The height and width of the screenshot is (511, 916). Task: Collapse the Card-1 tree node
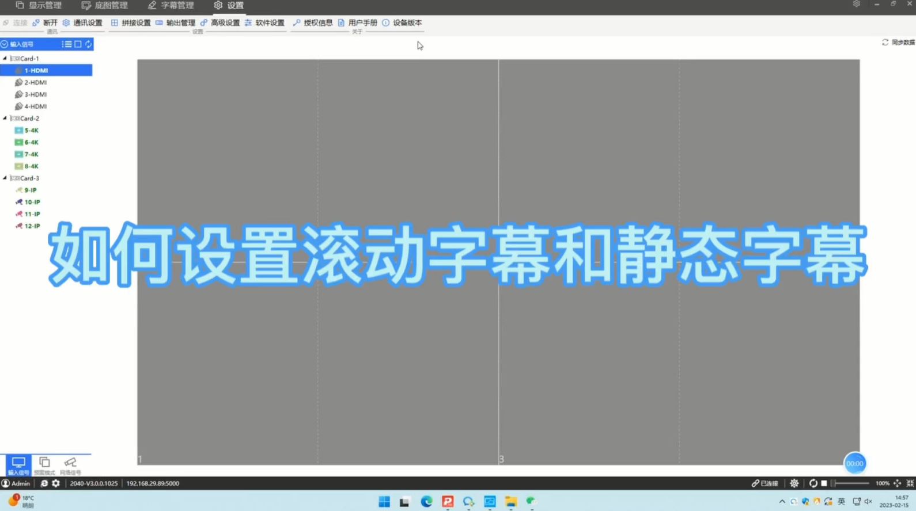pos(5,58)
